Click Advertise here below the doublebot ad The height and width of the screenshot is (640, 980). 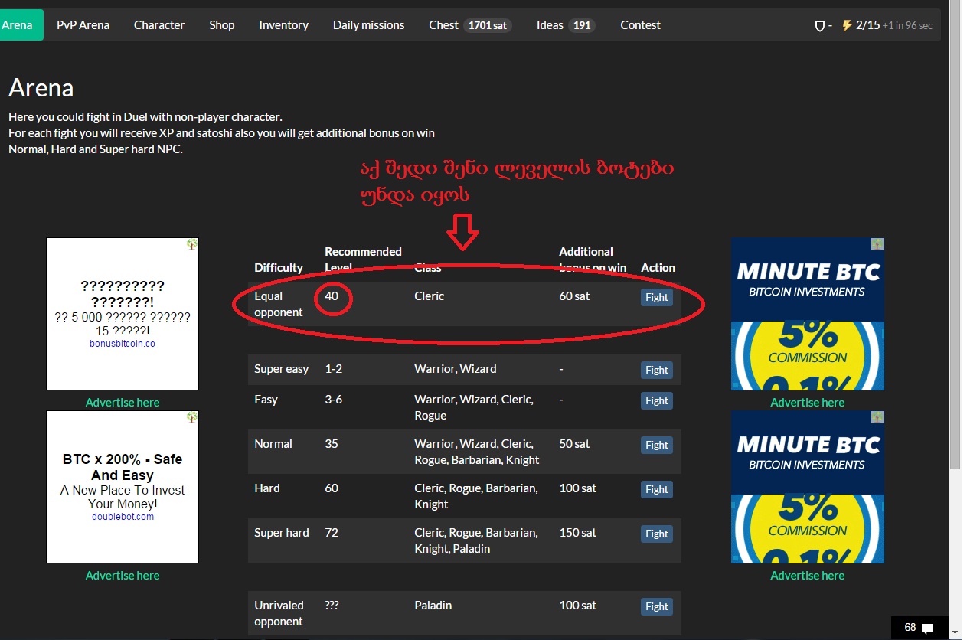click(122, 576)
